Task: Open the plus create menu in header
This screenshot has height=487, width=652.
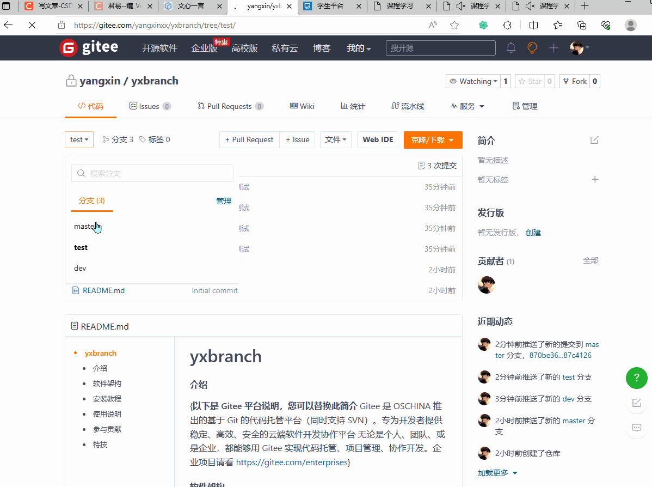Action: [x=553, y=48]
